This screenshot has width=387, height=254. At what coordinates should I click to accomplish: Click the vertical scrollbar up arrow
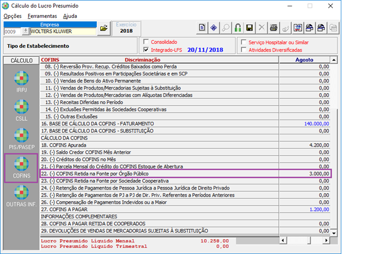(x=333, y=60)
